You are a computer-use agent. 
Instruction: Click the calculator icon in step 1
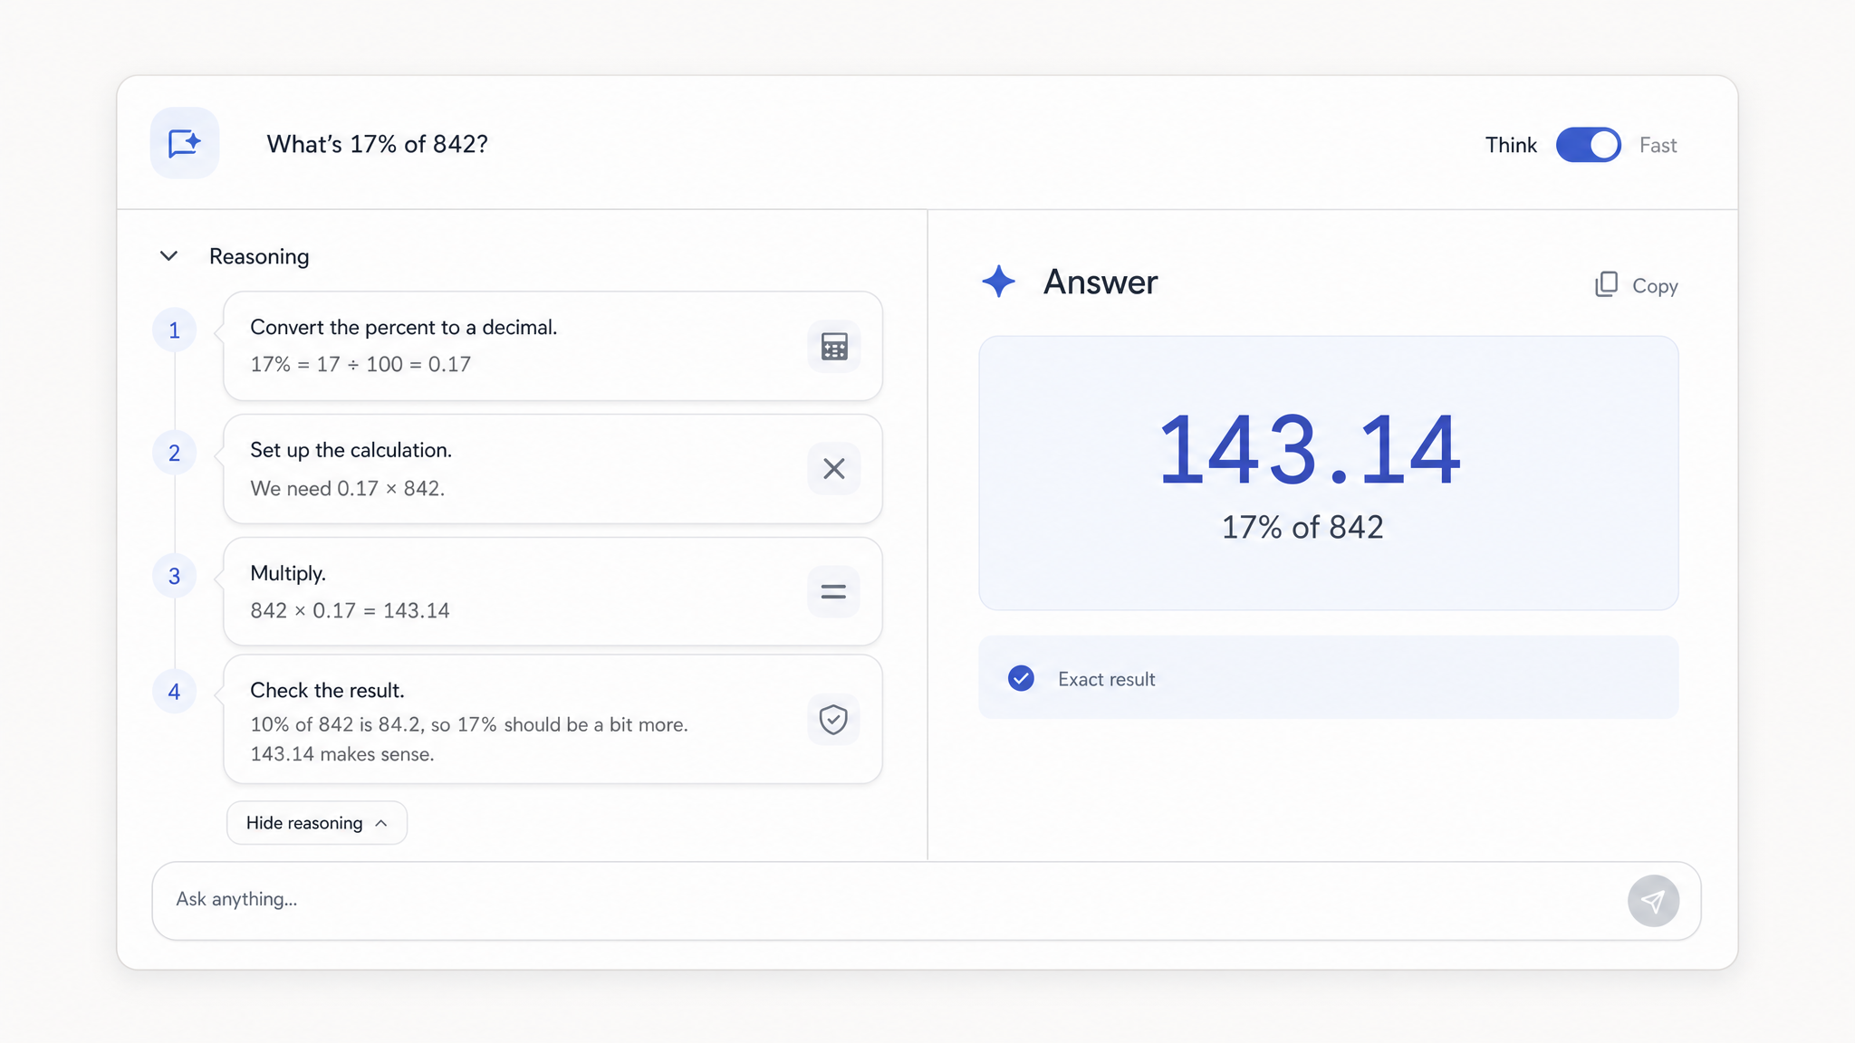point(833,346)
